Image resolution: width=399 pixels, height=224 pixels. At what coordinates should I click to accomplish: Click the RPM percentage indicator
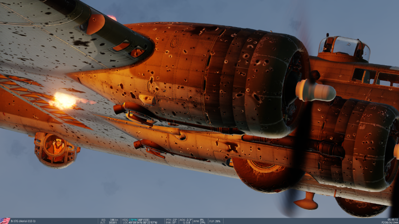click(x=200, y=221)
